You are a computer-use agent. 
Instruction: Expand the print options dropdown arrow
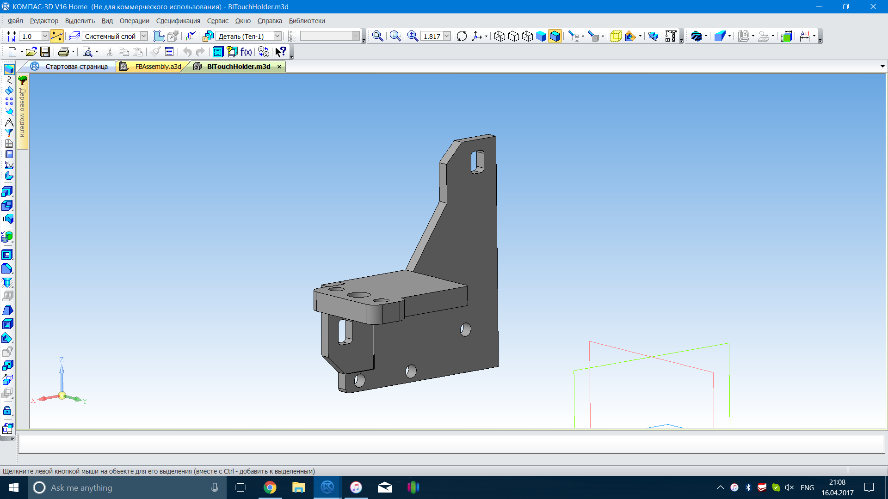[74, 52]
